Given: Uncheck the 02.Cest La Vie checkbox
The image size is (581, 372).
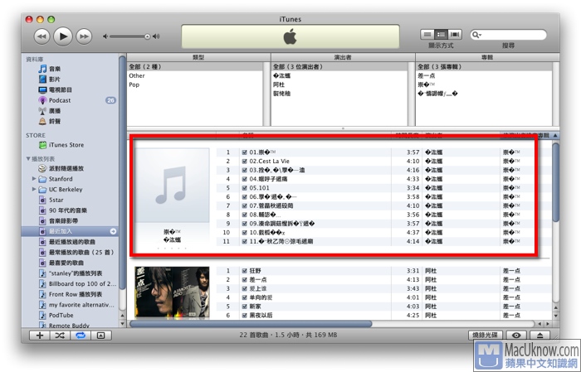Looking at the screenshot, I should coord(245,162).
